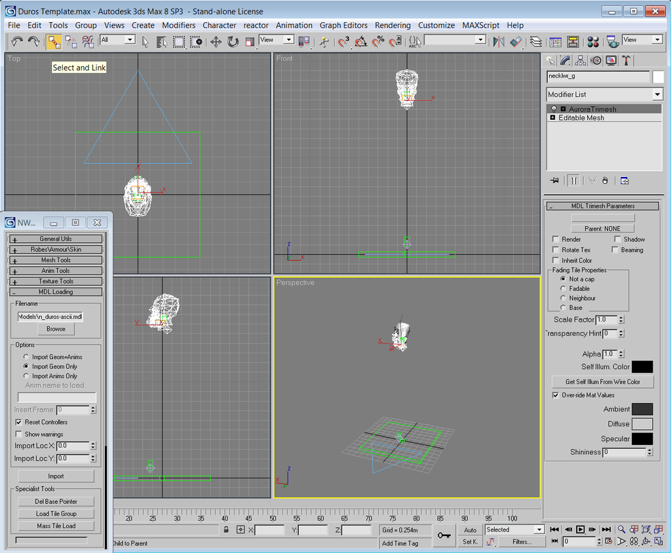Choose the Select Object arrow tool
Screen dimensions: 671x553
[x=145, y=41]
